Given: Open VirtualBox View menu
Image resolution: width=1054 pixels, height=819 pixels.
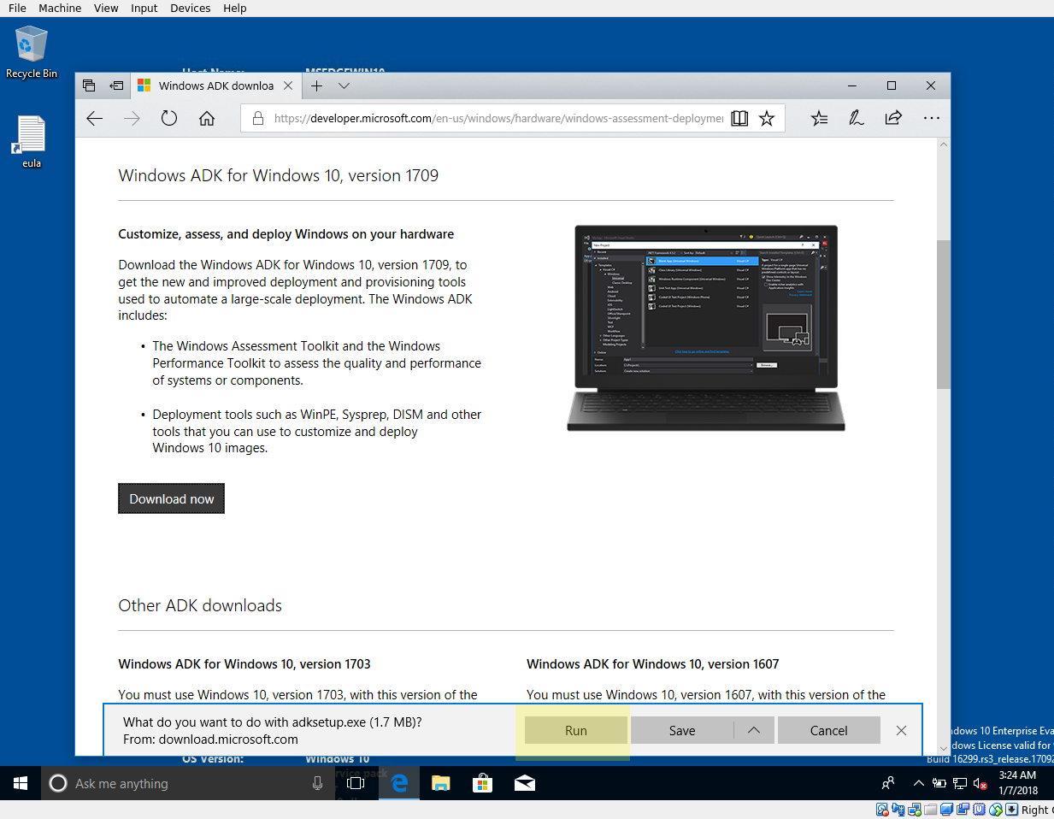Looking at the screenshot, I should (106, 8).
